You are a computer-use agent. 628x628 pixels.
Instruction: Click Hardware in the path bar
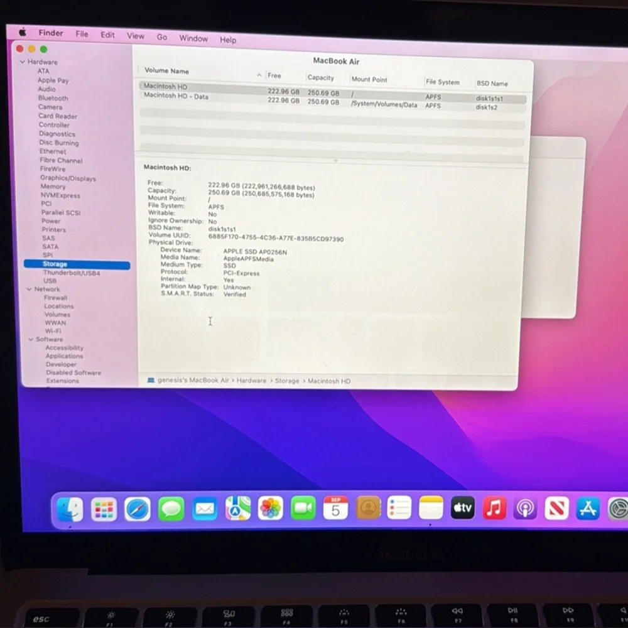pyautogui.click(x=251, y=380)
